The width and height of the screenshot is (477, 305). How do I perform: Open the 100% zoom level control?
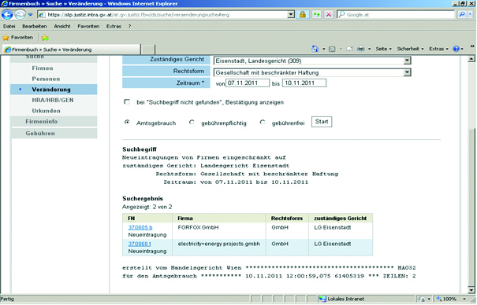coord(452,299)
